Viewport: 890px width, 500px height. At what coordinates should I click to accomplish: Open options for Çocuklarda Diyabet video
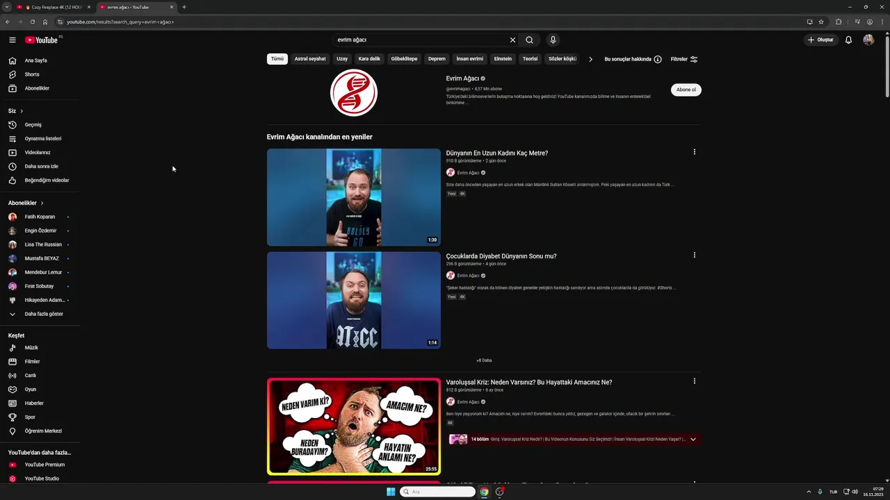(694, 255)
